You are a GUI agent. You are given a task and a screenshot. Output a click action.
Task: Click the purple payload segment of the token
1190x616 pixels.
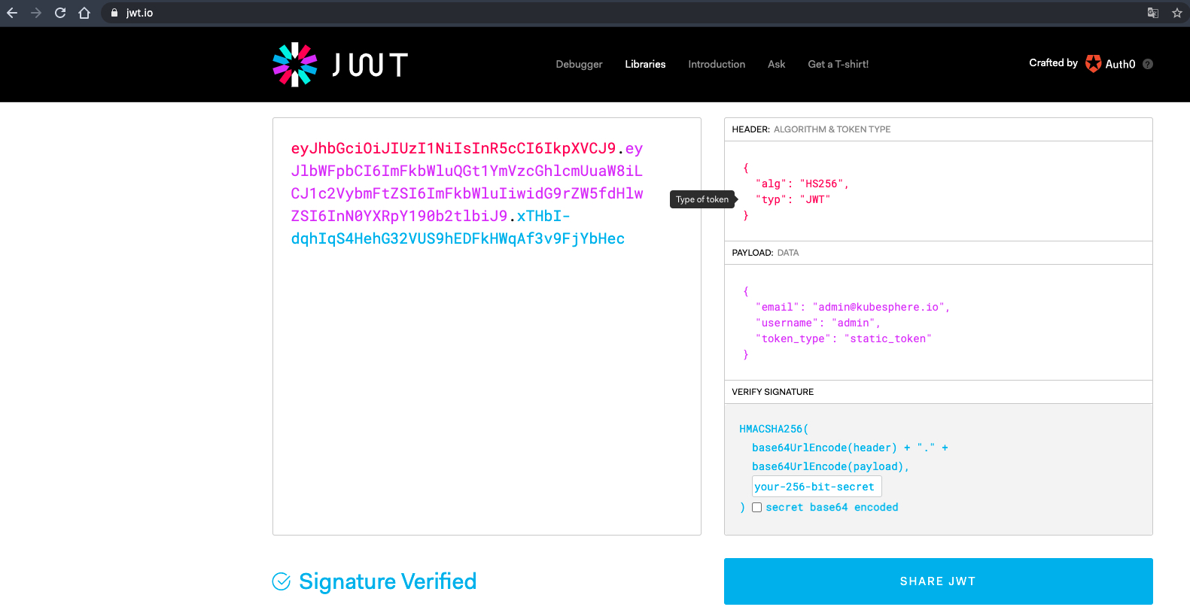[x=467, y=182]
